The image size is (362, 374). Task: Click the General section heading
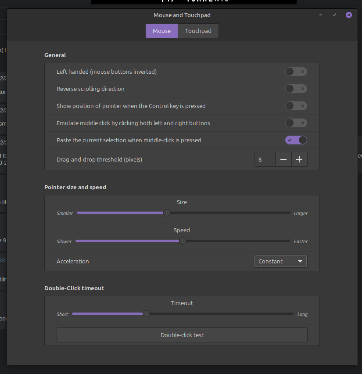pyautogui.click(x=55, y=55)
